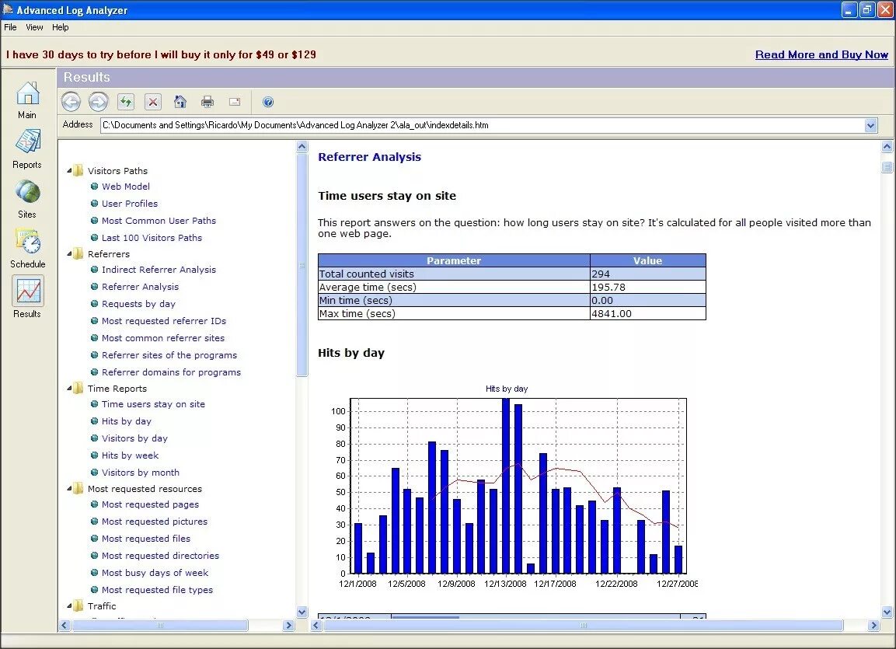
Task: Open User Profiles report link
Action: click(130, 204)
